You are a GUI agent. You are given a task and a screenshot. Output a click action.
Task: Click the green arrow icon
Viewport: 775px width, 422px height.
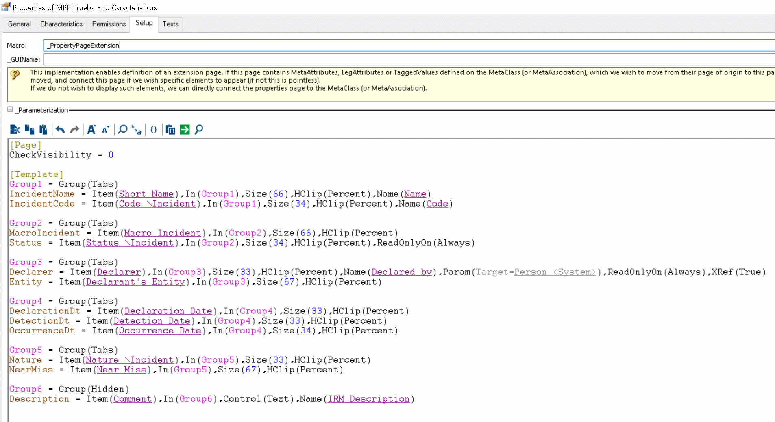(185, 130)
